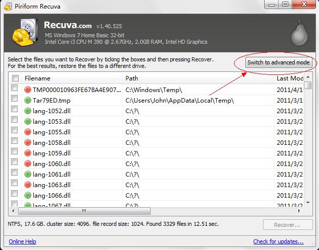Click the vertical scrollbar down arrow

[x=308, y=203]
